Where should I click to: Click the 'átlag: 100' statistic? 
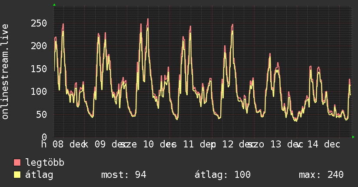coord(222,175)
